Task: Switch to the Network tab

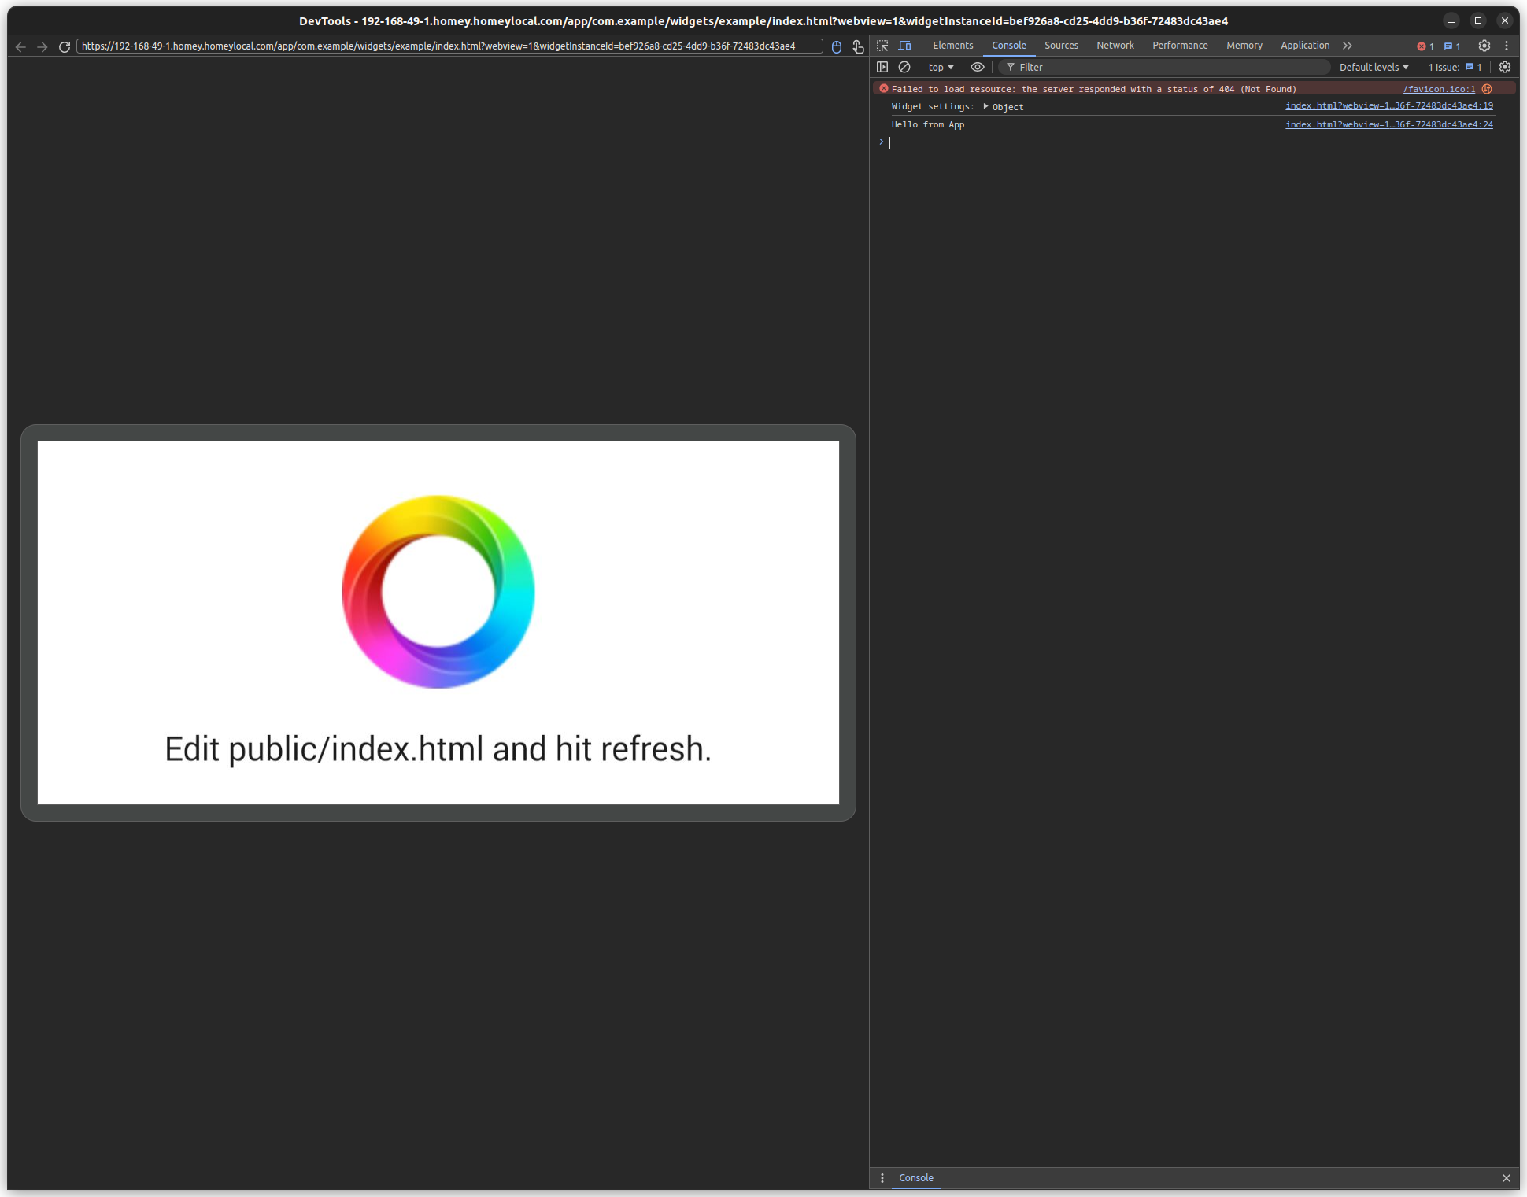Action: (x=1115, y=46)
